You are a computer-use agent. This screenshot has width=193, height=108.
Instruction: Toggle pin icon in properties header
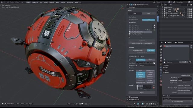191,43
